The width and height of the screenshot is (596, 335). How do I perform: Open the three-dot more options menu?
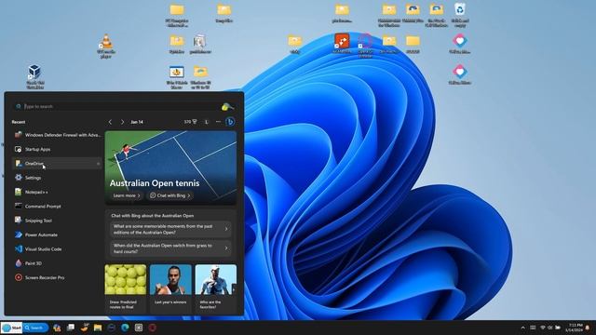click(x=218, y=122)
